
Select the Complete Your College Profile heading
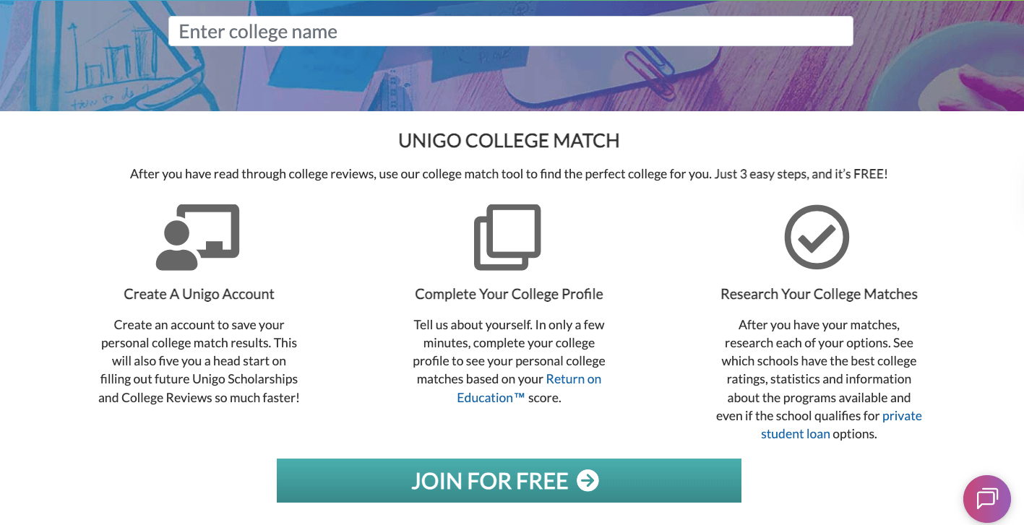tap(509, 294)
